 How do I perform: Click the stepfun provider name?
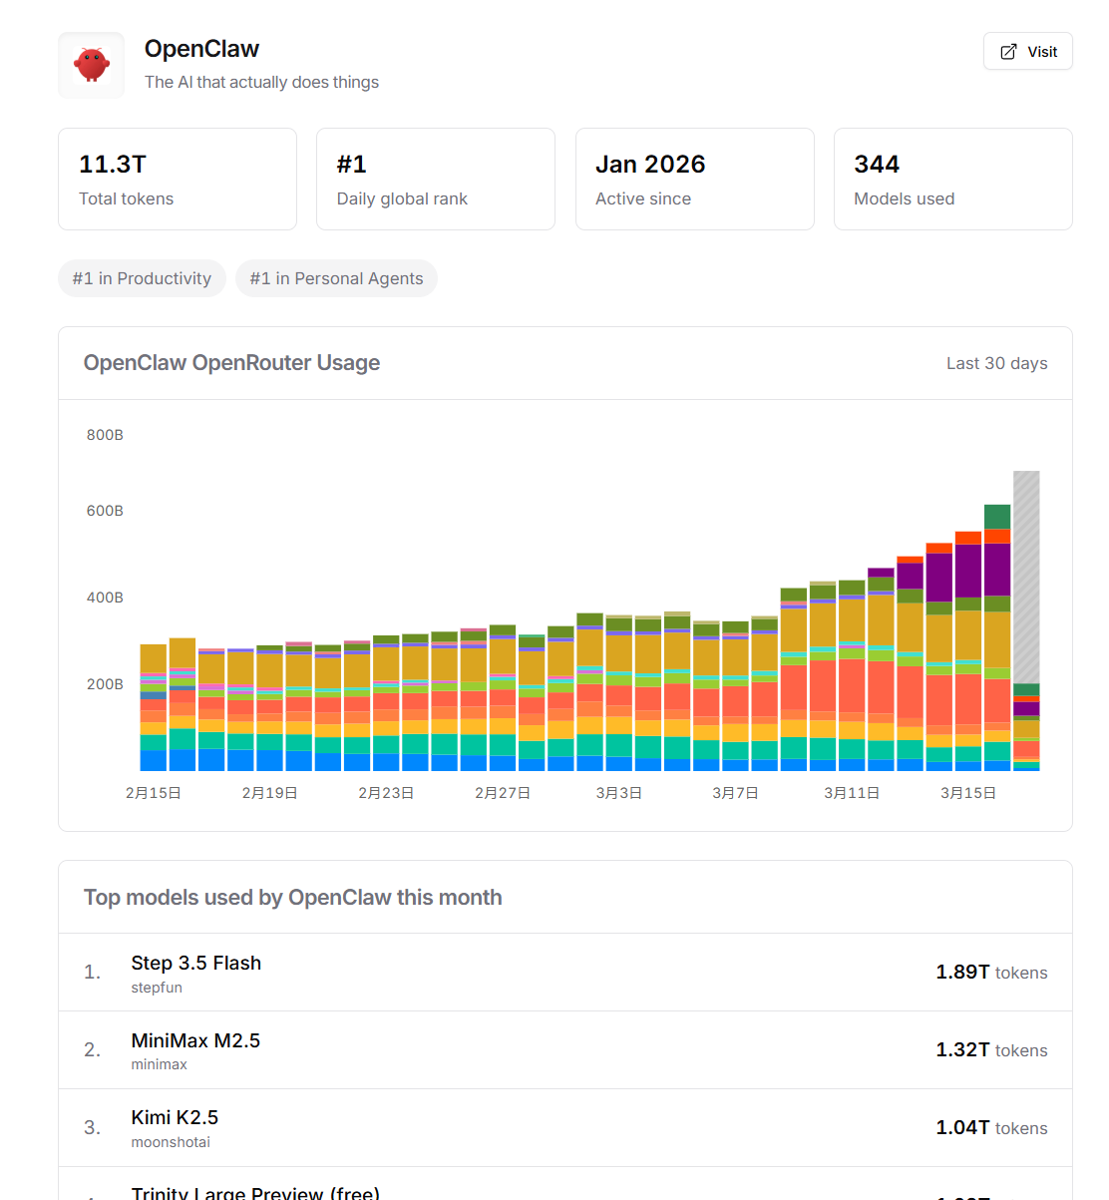pos(157,988)
